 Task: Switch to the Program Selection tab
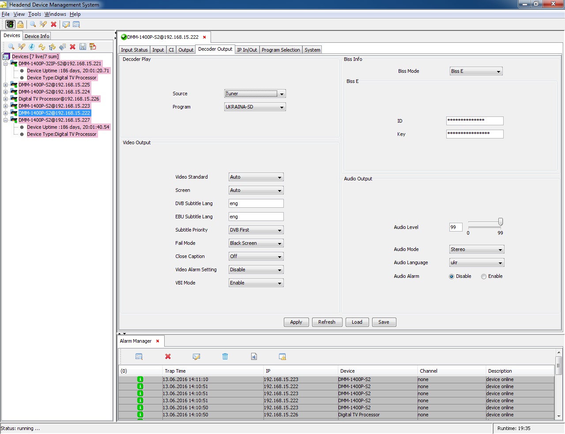280,50
